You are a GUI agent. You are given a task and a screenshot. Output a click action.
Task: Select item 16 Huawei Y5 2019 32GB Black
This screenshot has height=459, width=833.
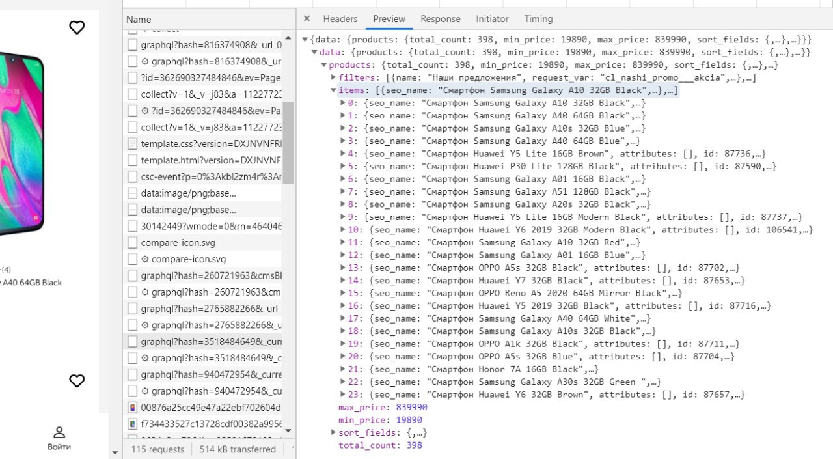(560, 306)
